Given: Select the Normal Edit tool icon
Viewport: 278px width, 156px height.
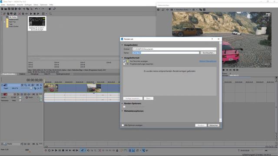Looking at the screenshot, I should [82, 150].
